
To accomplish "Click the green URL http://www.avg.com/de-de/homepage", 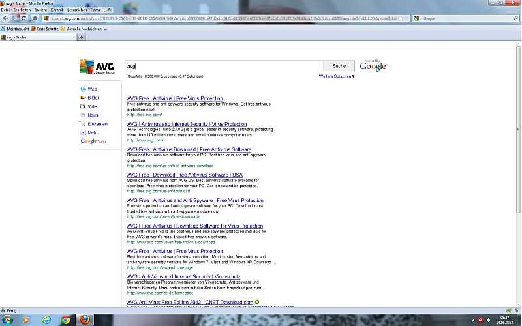I will click(160, 293).
